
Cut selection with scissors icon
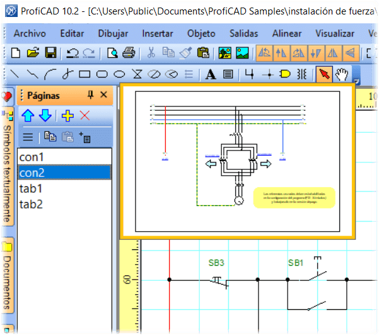[x=151, y=53]
